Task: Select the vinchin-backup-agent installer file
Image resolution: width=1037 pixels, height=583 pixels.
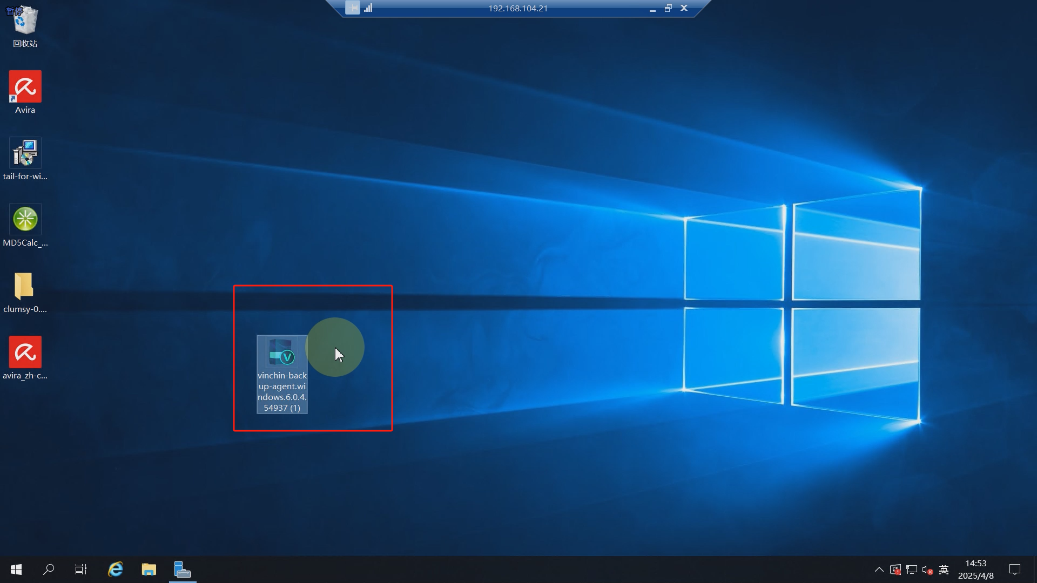Action: [x=282, y=354]
